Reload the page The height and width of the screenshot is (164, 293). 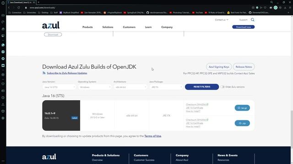click(19, 8)
